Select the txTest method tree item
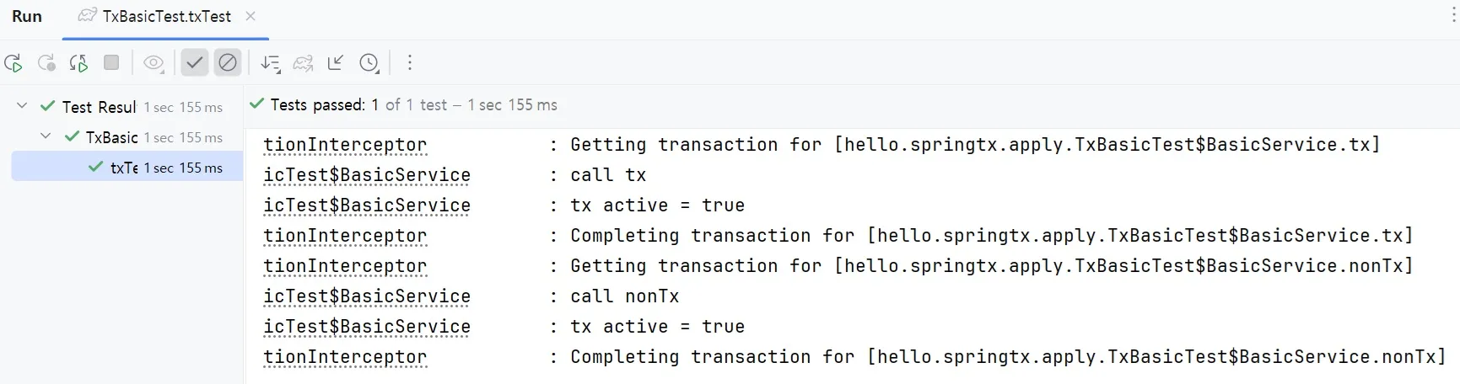1460x384 pixels. (124, 168)
